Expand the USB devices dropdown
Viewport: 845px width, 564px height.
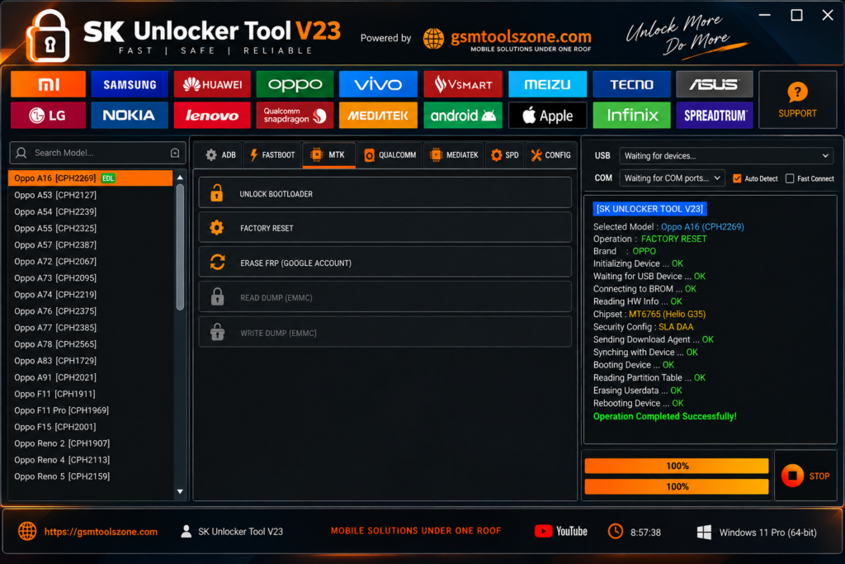[726, 156]
